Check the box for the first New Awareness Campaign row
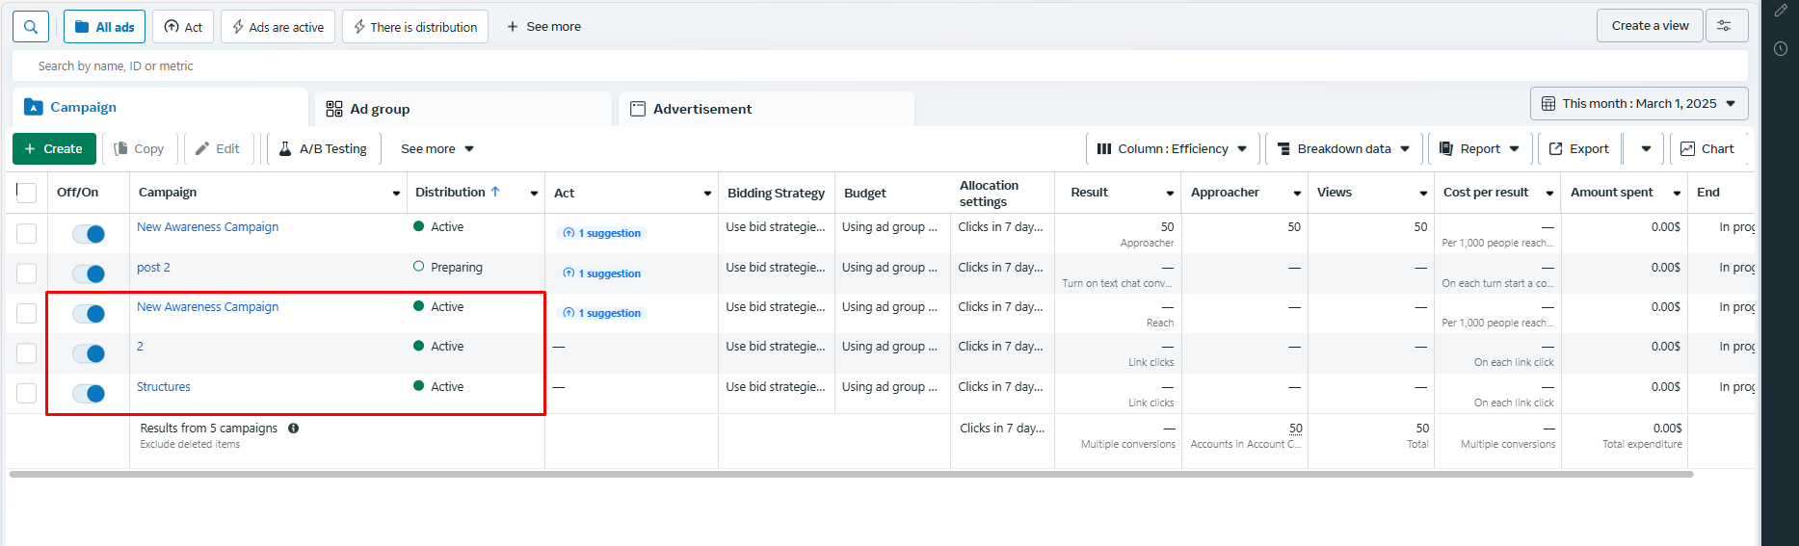1799x546 pixels. click(x=27, y=234)
